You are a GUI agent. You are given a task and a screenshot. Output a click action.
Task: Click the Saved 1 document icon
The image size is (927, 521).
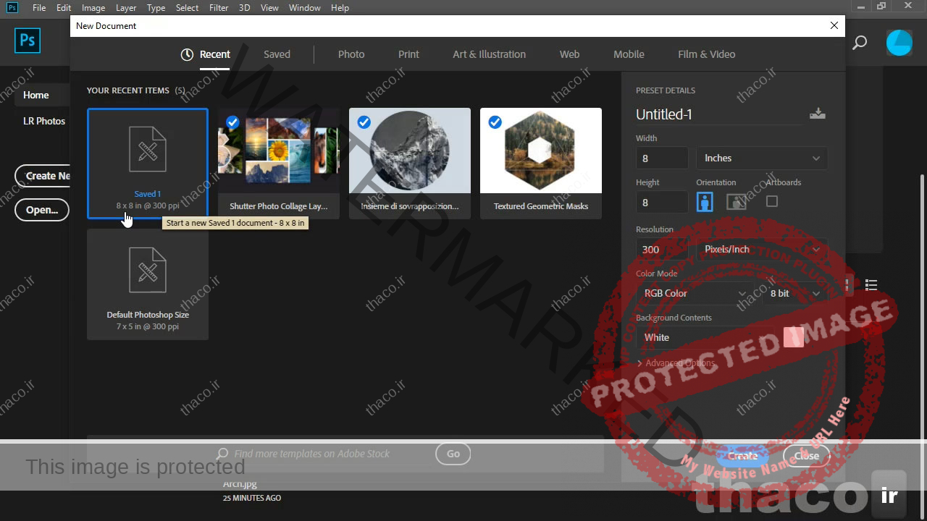148,149
